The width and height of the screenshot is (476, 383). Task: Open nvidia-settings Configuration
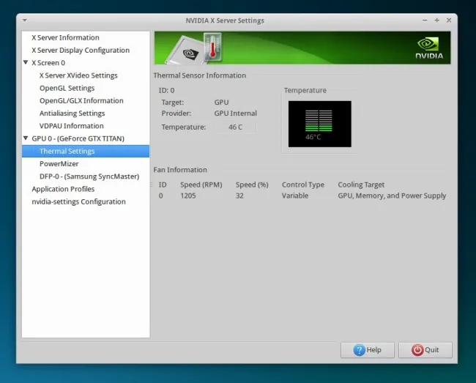pos(78,202)
